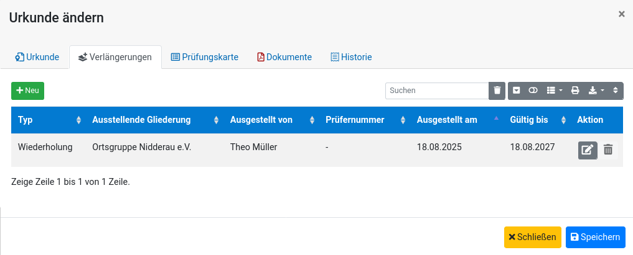
Task: Click the caret-square filter icon in toolbar
Action: pyautogui.click(x=517, y=91)
